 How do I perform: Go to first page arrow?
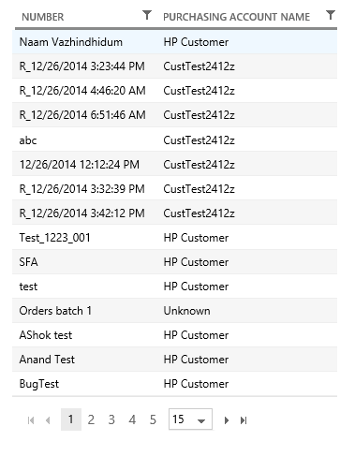pos(31,420)
